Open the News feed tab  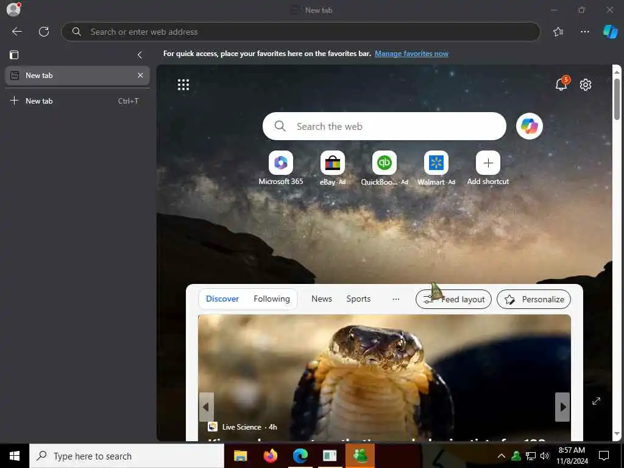[x=322, y=299]
